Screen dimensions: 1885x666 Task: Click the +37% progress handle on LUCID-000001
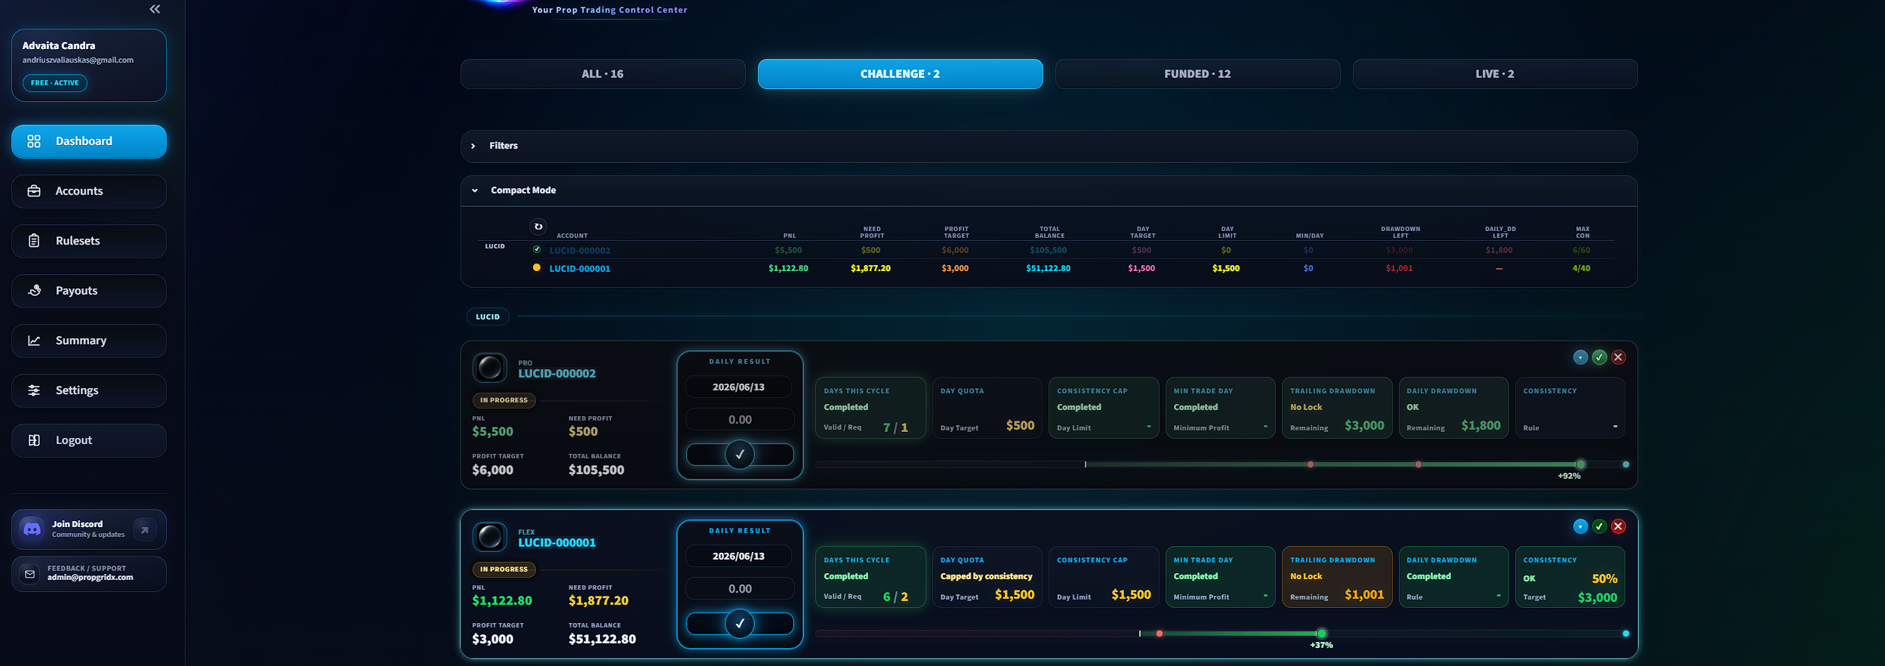point(1321,634)
